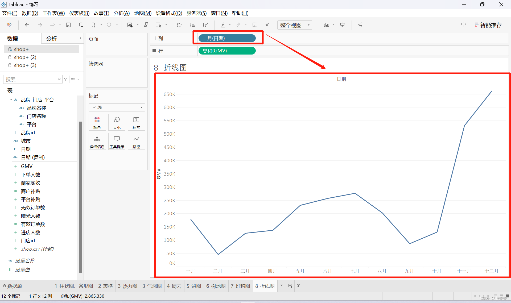Click the group members paperclip icon
The image size is (511, 303).
[x=238, y=25]
